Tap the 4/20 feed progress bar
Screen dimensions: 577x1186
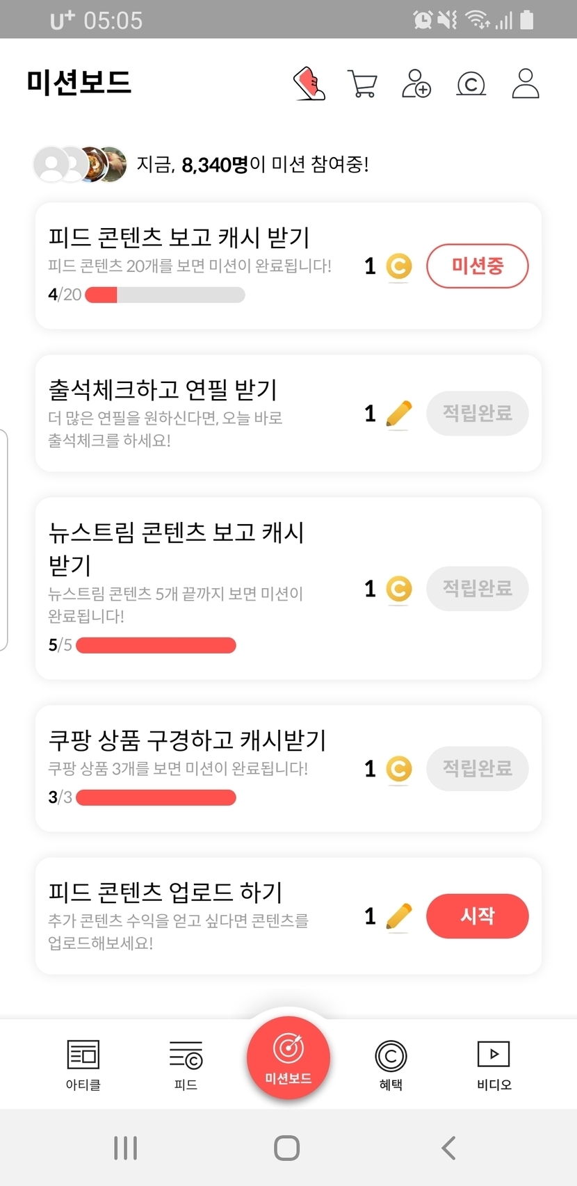point(165,295)
